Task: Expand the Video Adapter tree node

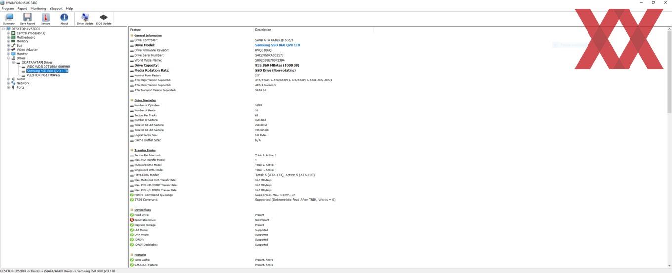Action: tap(8, 50)
